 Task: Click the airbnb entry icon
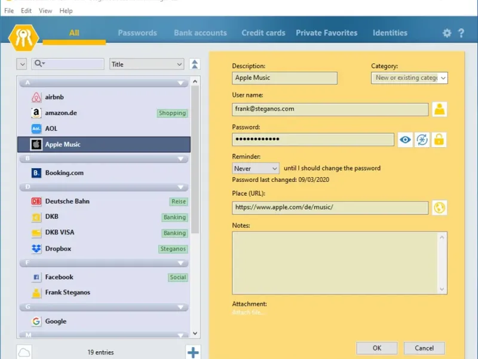pyautogui.click(x=36, y=97)
